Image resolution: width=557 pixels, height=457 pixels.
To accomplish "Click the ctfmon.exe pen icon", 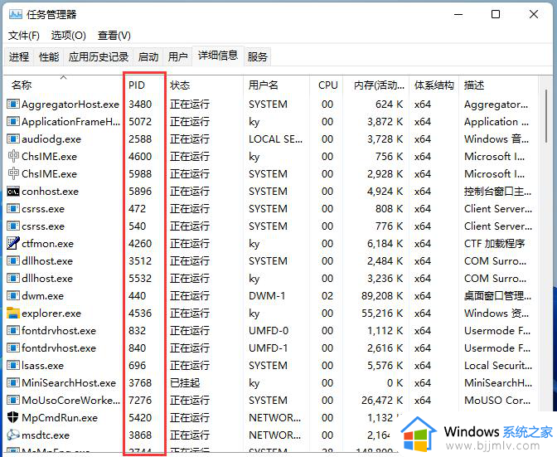I will (x=13, y=243).
